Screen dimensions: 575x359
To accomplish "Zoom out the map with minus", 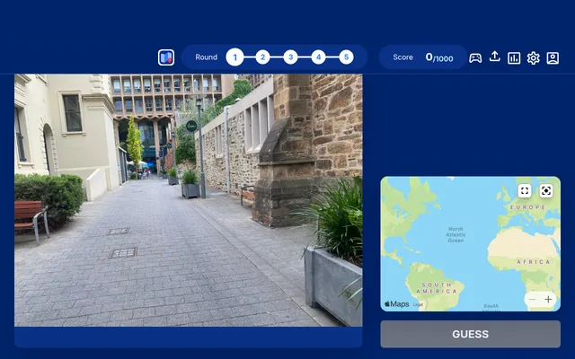I will [x=532, y=299].
